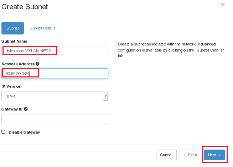233x167 pixels.
Task: Open the Gateway IP help icon
Action: (26, 109)
